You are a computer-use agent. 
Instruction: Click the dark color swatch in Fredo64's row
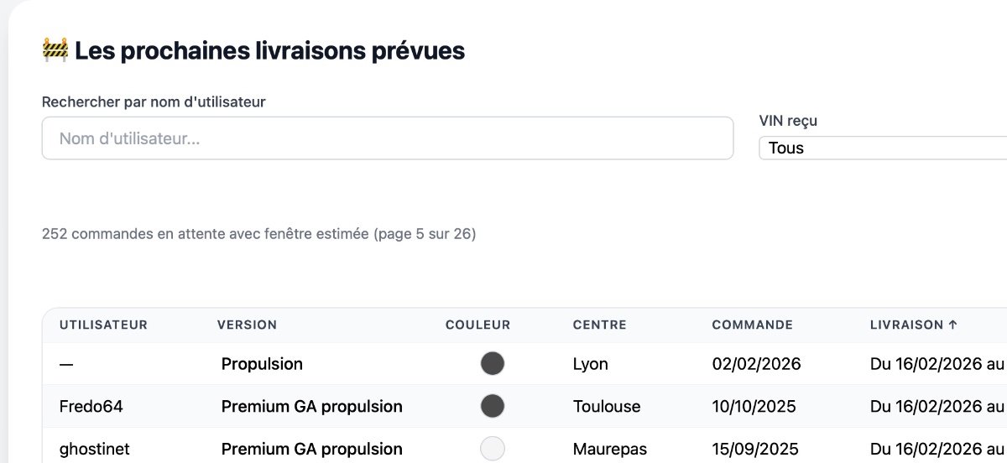pyautogui.click(x=493, y=407)
